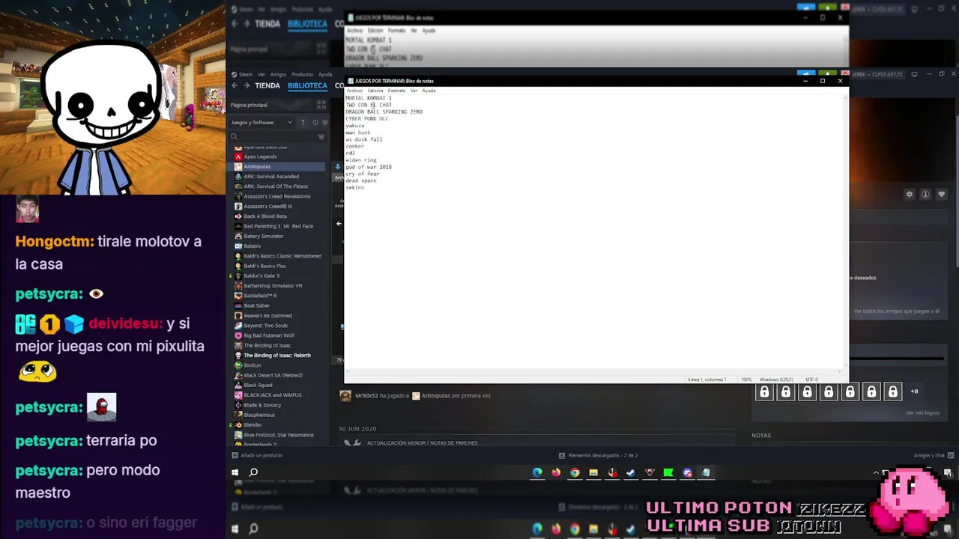Select Blue Protocol: Star Resonance
Image resolution: width=959 pixels, height=539 pixels.
(x=277, y=435)
